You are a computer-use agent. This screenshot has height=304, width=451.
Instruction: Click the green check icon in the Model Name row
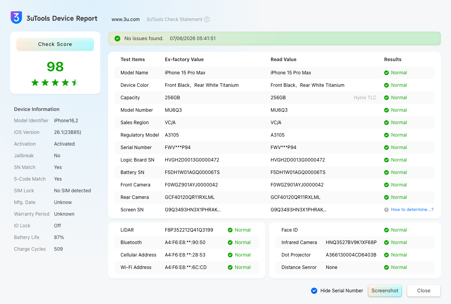coord(386,73)
